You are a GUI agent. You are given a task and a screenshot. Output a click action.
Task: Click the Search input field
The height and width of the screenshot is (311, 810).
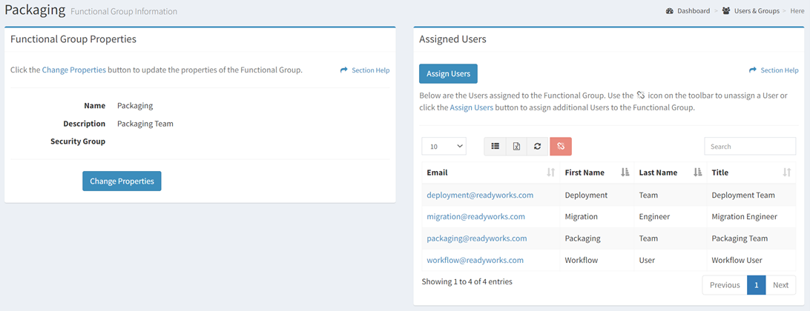750,147
